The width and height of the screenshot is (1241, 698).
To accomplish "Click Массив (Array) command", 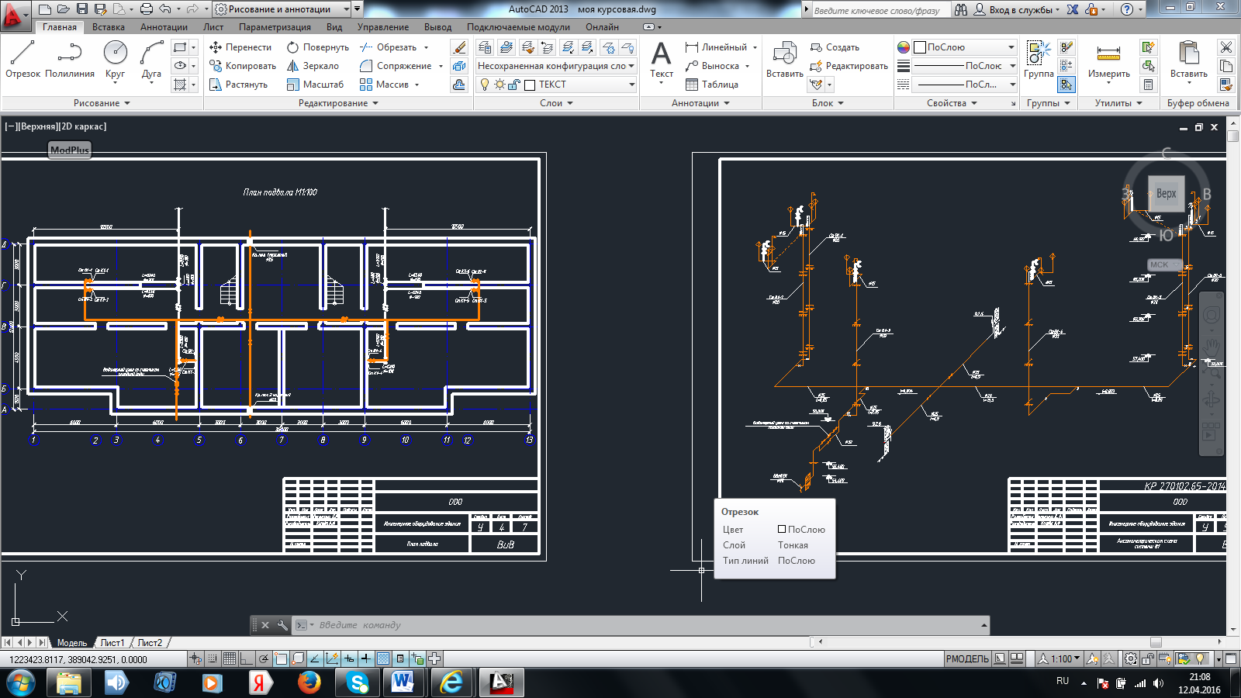I will coord(385,85).
